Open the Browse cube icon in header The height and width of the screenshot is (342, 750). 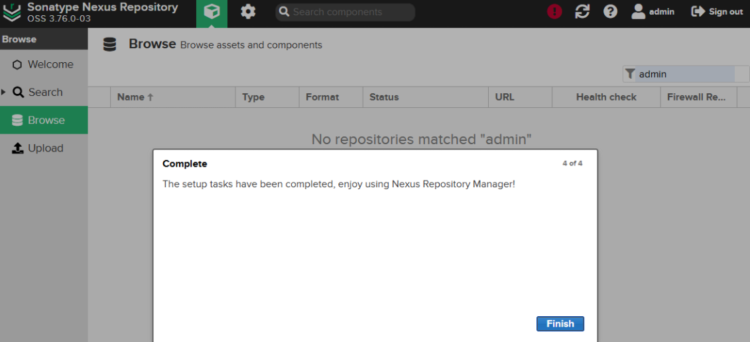pos(212,12)
